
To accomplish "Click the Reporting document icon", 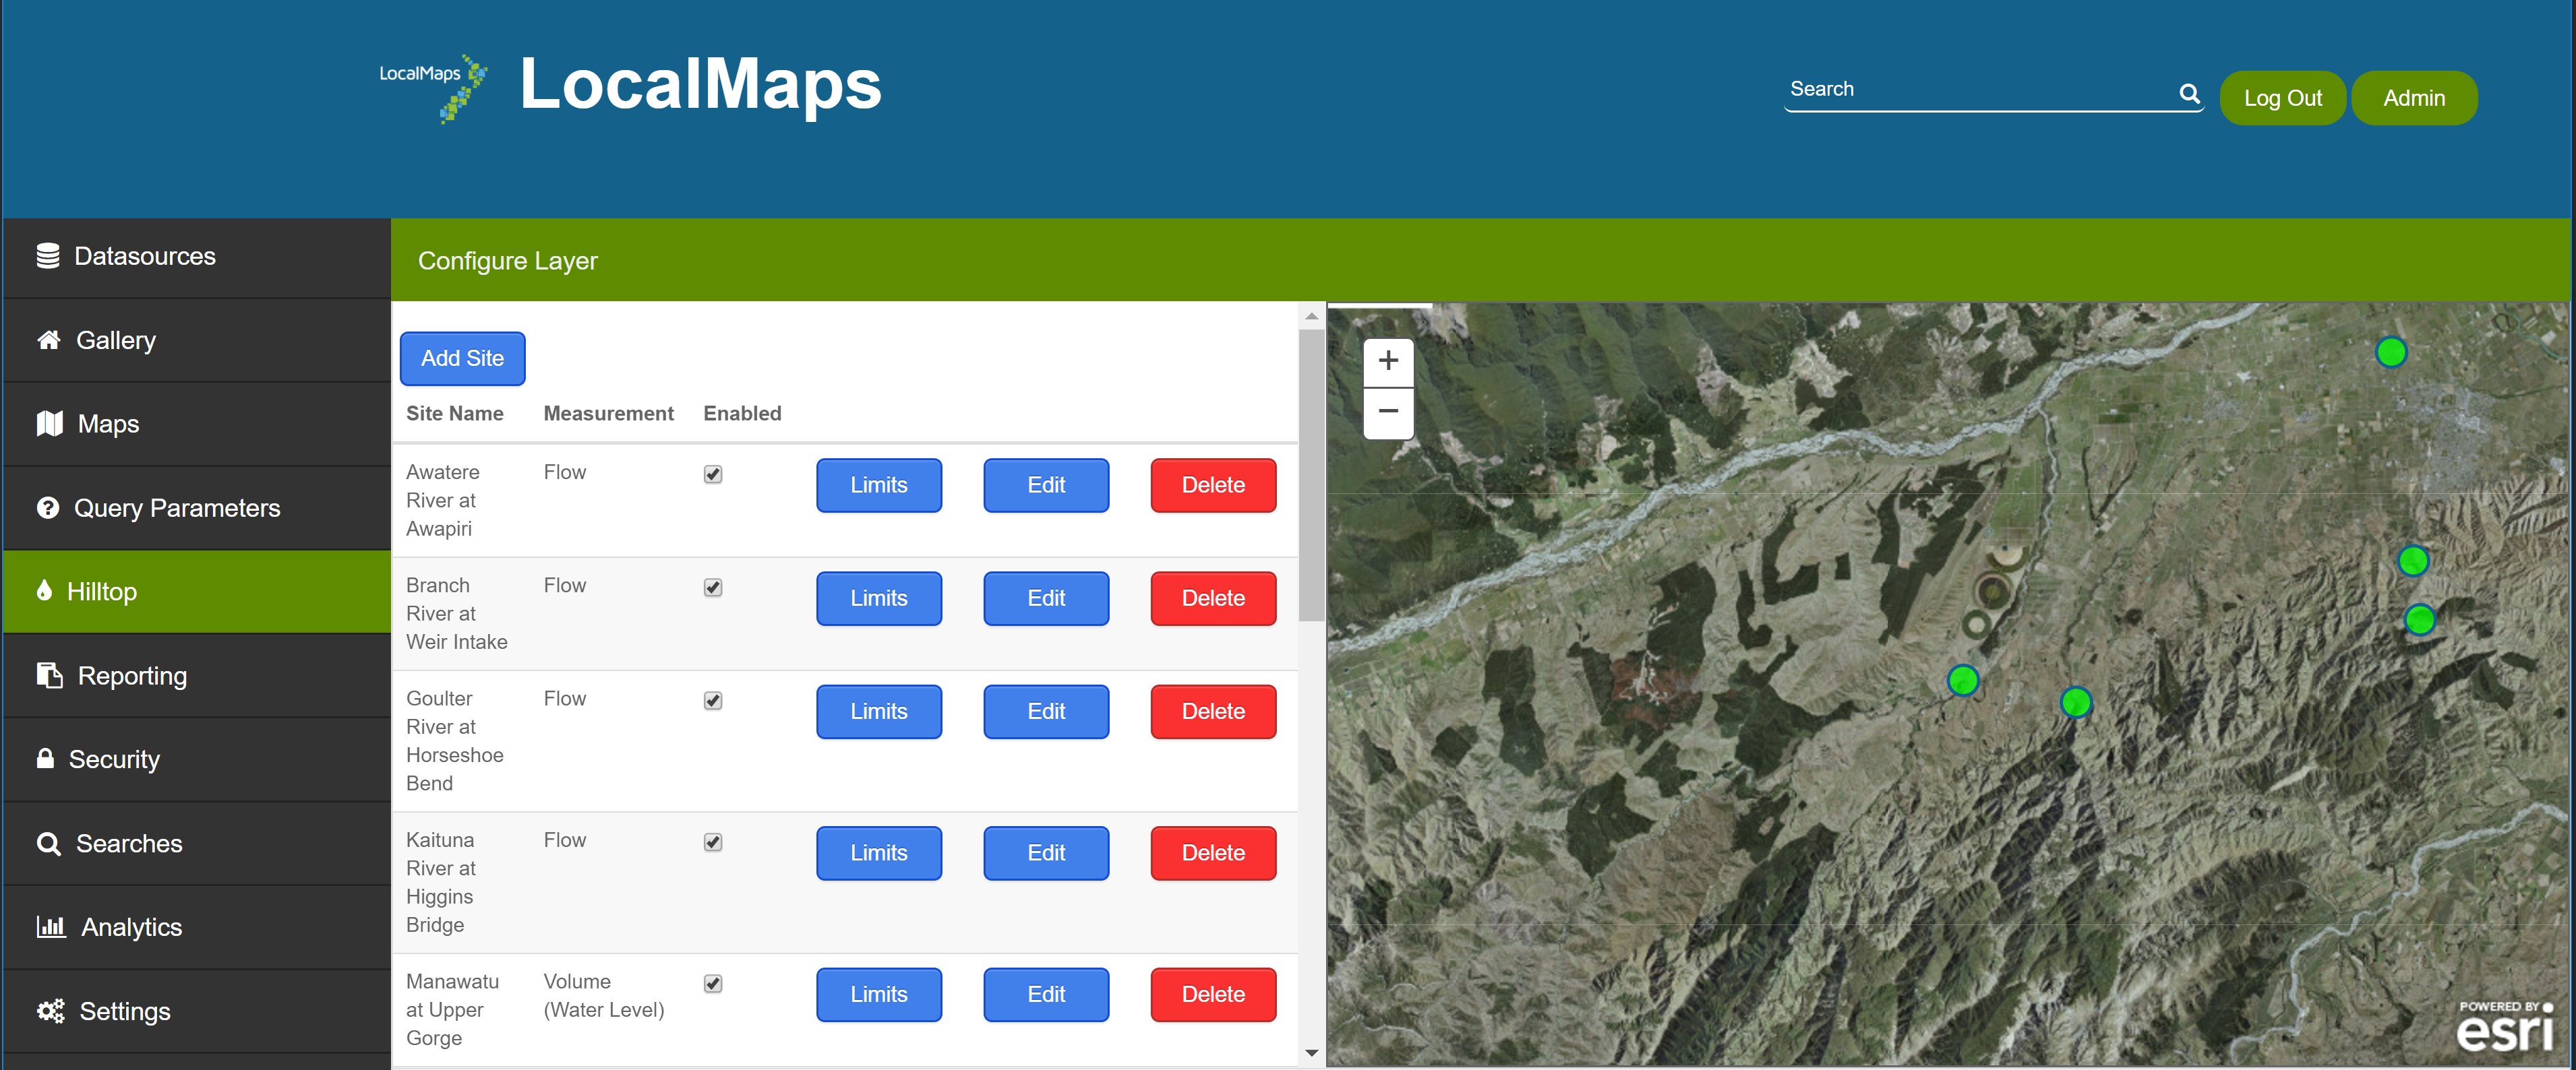I will pyautogui.click(x=49, y=675).
